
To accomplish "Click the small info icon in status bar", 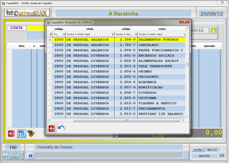I will [x=30, y=155].
